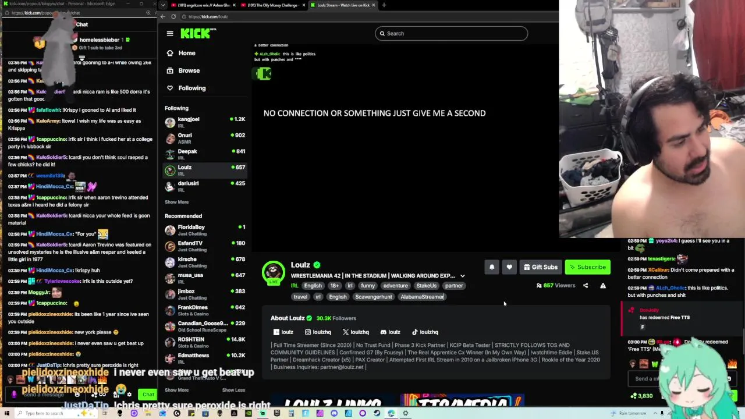Open FrankDimes Slots & Casino channel

[205, 310]
